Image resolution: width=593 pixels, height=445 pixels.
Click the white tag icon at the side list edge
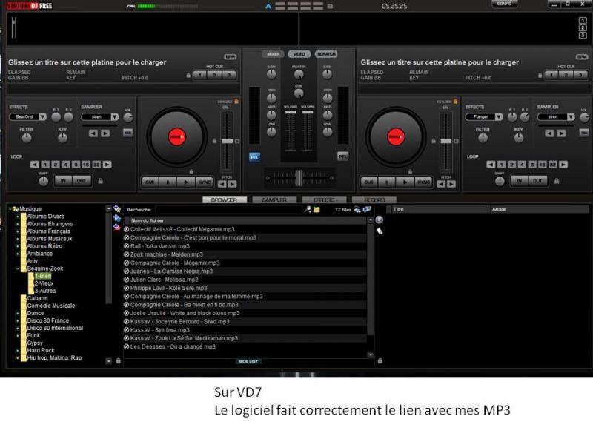pyautogui.click(x=380, y=231)
